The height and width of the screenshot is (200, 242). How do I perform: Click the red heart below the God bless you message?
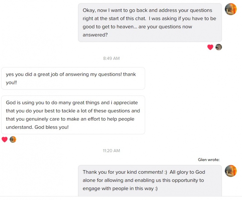coord(5,140)
